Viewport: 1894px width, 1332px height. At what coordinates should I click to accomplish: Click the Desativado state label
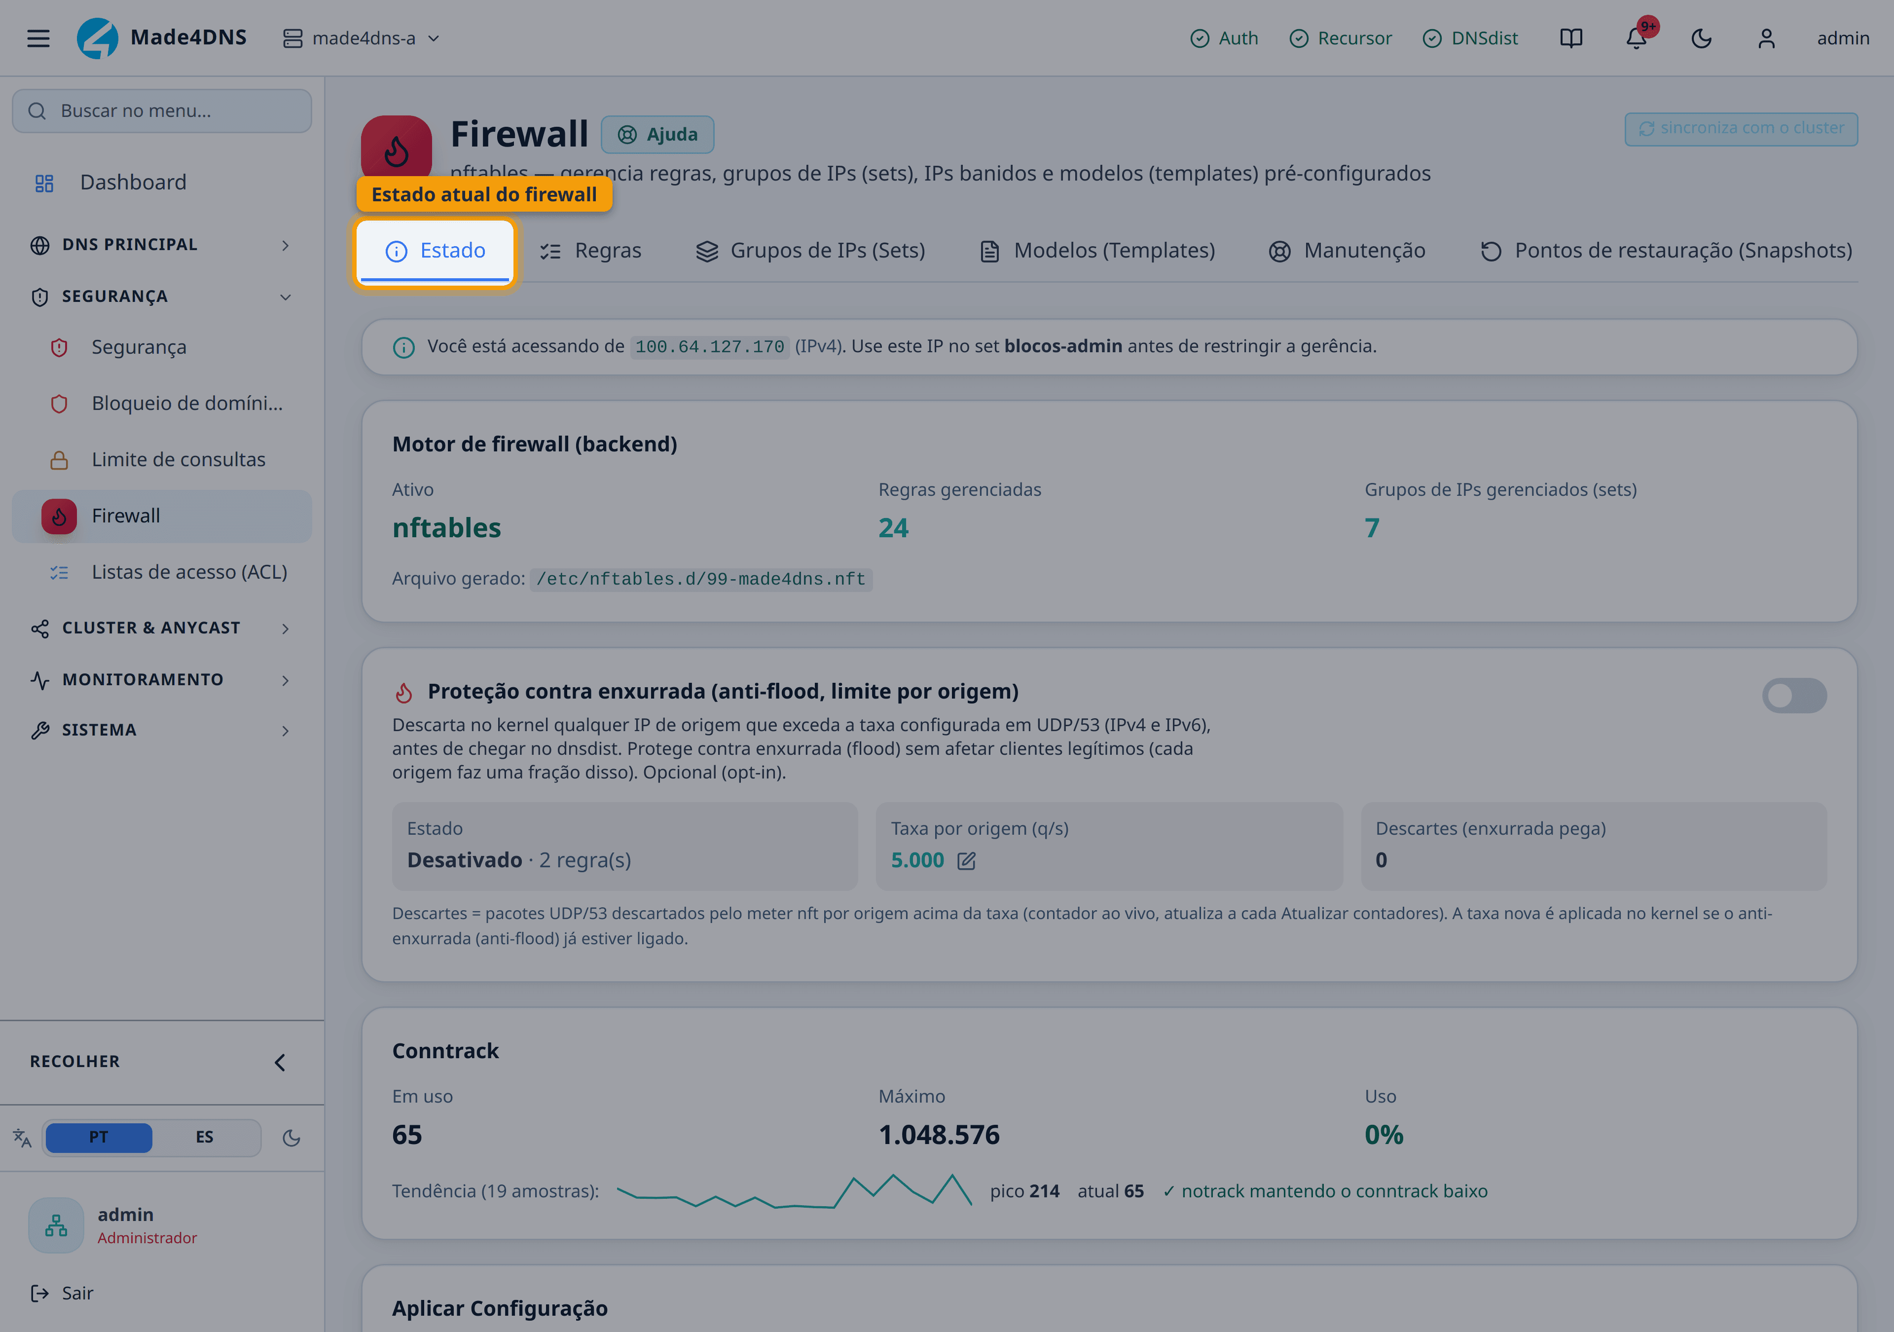465,861
